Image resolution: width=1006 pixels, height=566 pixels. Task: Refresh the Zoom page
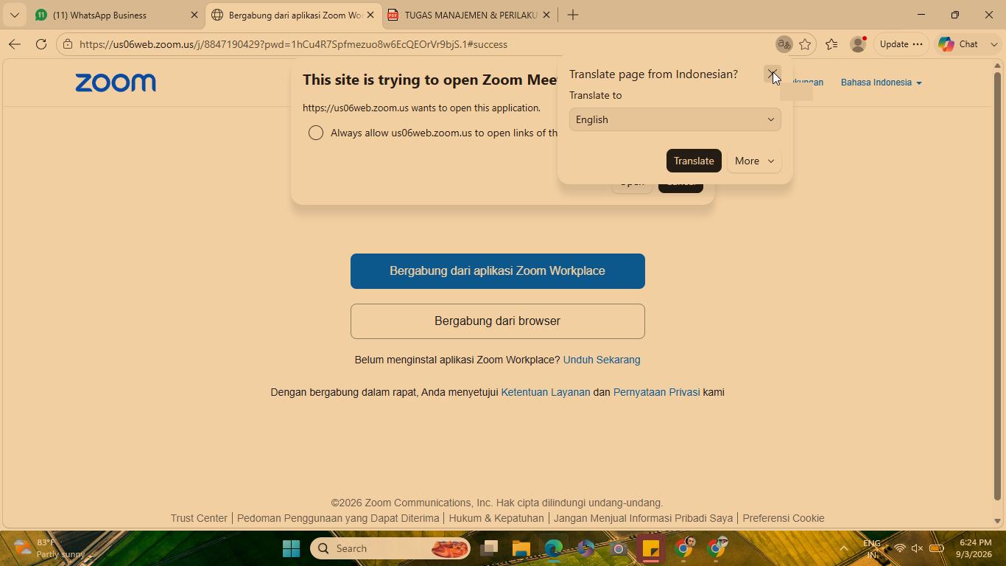(x=41, y=44)
